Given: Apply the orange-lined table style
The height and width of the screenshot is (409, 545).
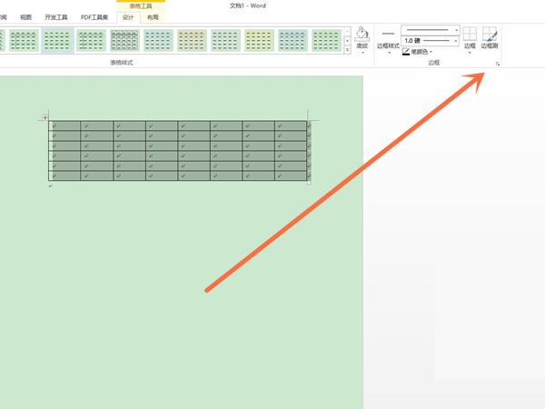Looking at the screenshot, I should 192,40.
